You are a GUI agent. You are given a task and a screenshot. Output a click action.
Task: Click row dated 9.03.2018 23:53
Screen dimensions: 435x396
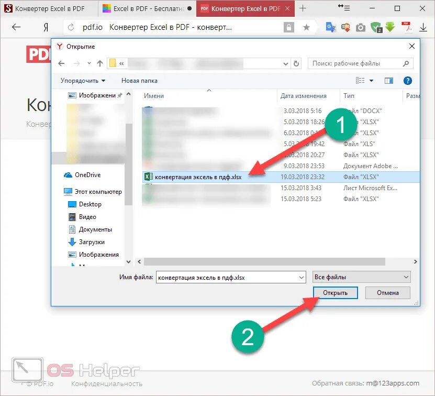click(x=281, y=166)
